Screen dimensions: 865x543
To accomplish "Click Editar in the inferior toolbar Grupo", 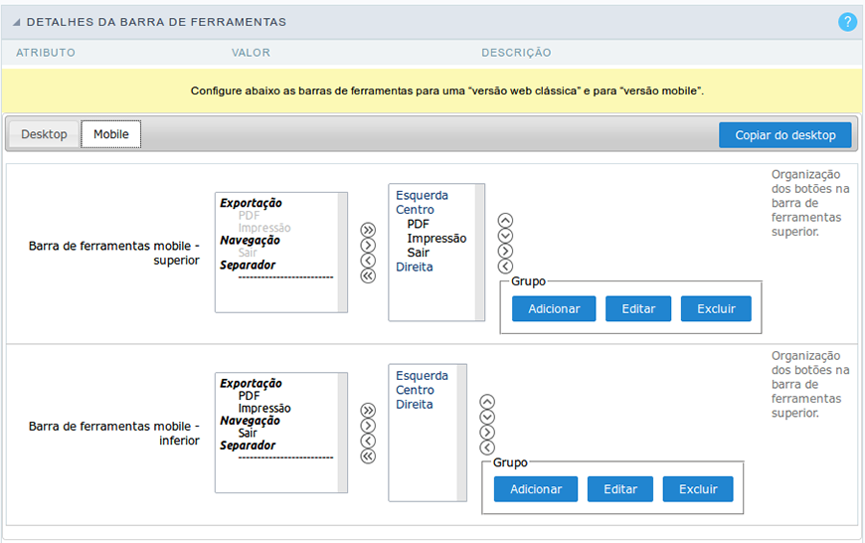I will 620,489.
